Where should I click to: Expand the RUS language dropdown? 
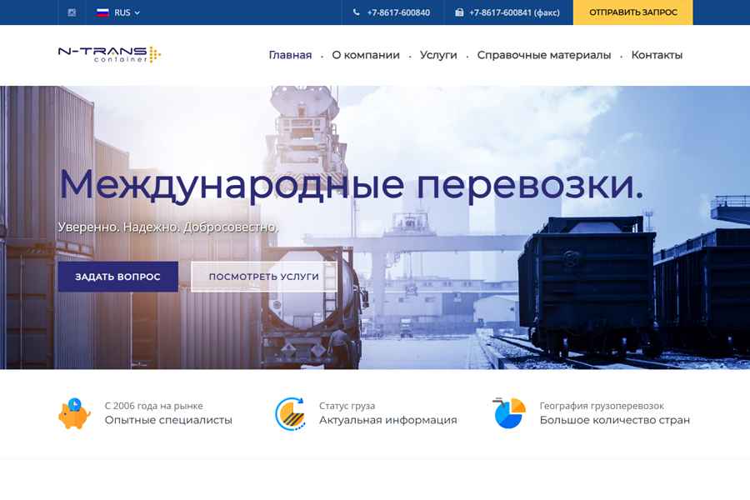click(x=122, y=12)
